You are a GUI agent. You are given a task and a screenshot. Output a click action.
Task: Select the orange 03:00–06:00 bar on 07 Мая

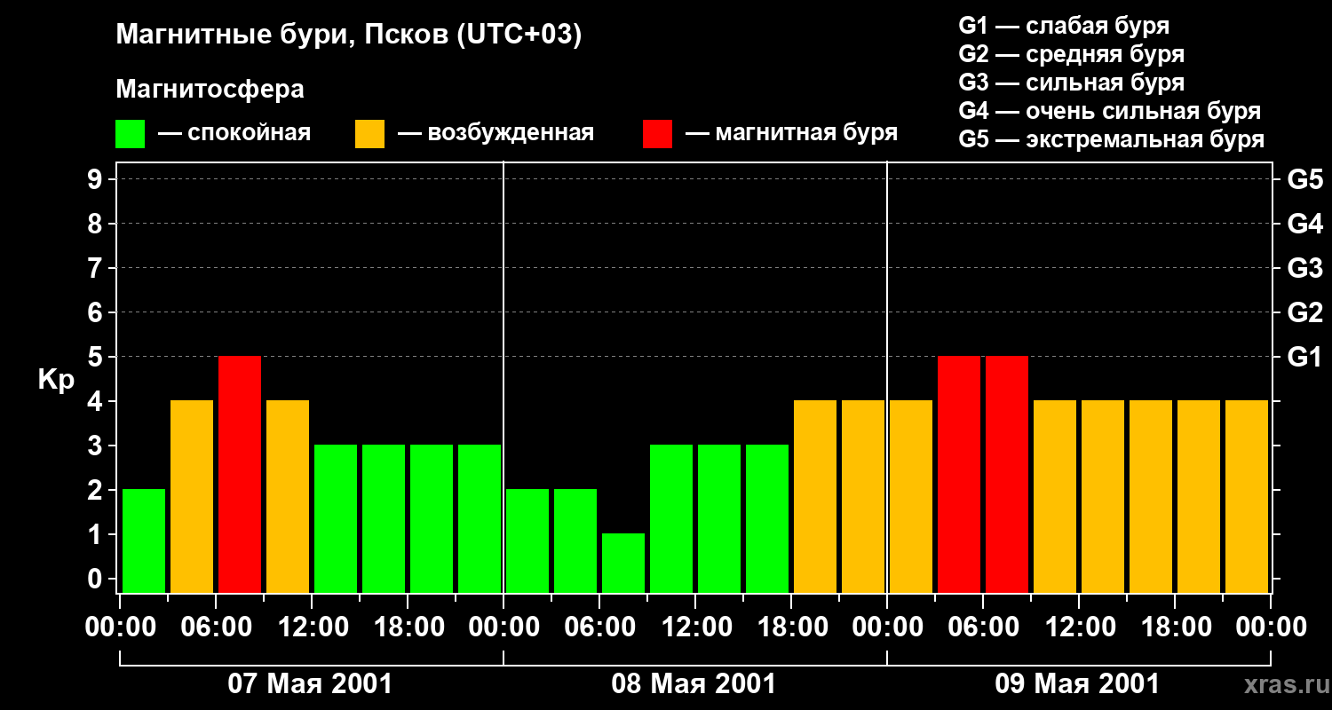192,496
